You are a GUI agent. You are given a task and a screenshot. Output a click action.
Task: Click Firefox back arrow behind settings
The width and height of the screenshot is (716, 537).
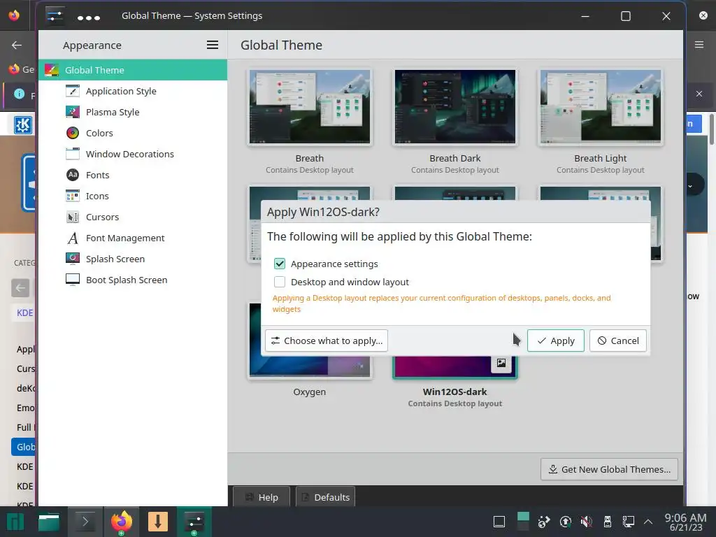[17, 45]
